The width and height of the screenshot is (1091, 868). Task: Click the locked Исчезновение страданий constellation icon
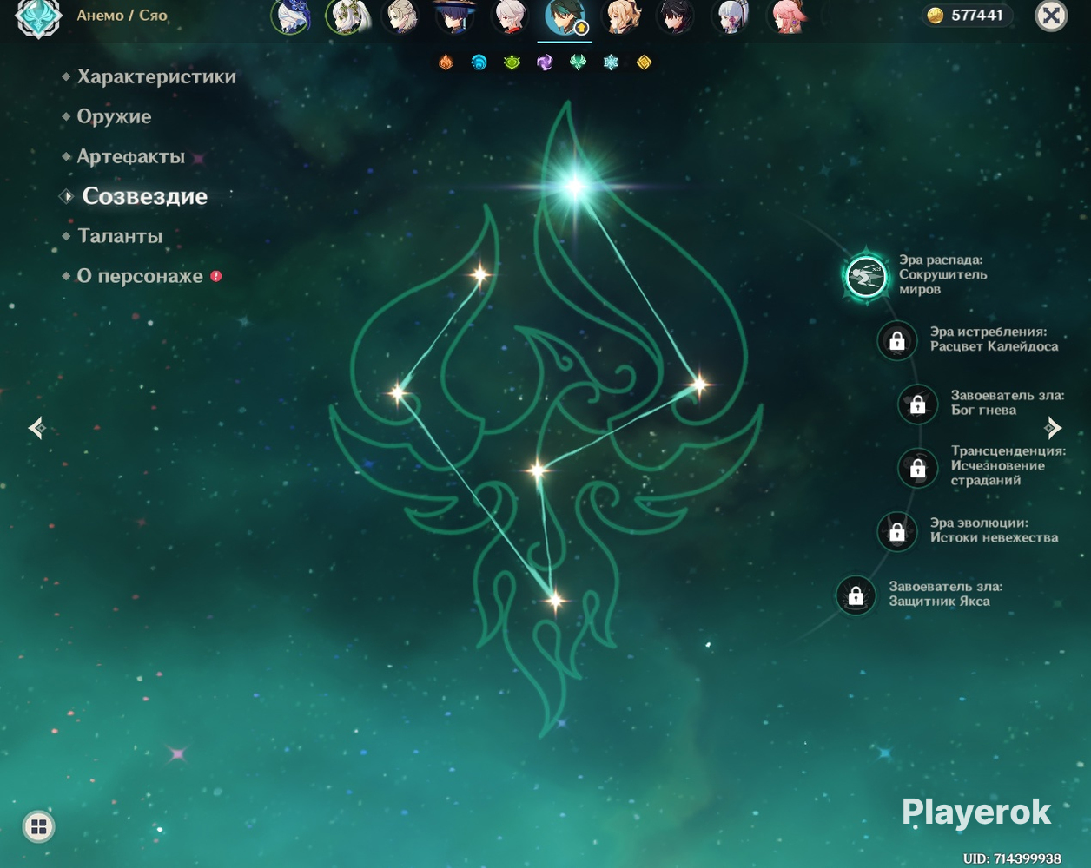point(917,468)
